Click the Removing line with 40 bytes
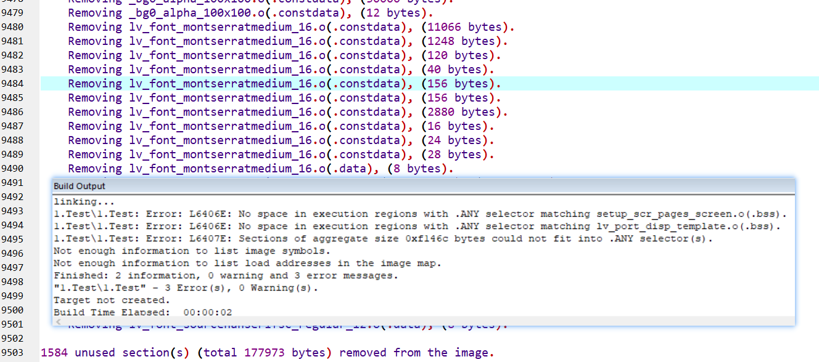Viewport: 819px width, 362px height. pyautogui.click(x=281, y=69)
